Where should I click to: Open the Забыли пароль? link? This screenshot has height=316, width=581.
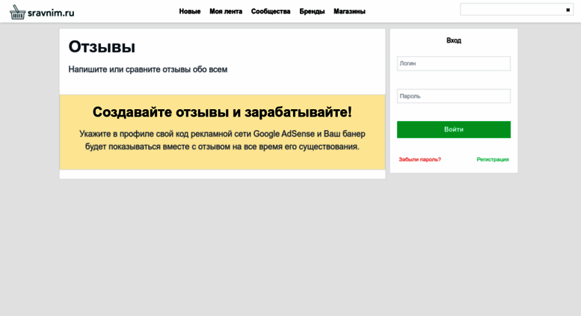(x=419, y=159)
